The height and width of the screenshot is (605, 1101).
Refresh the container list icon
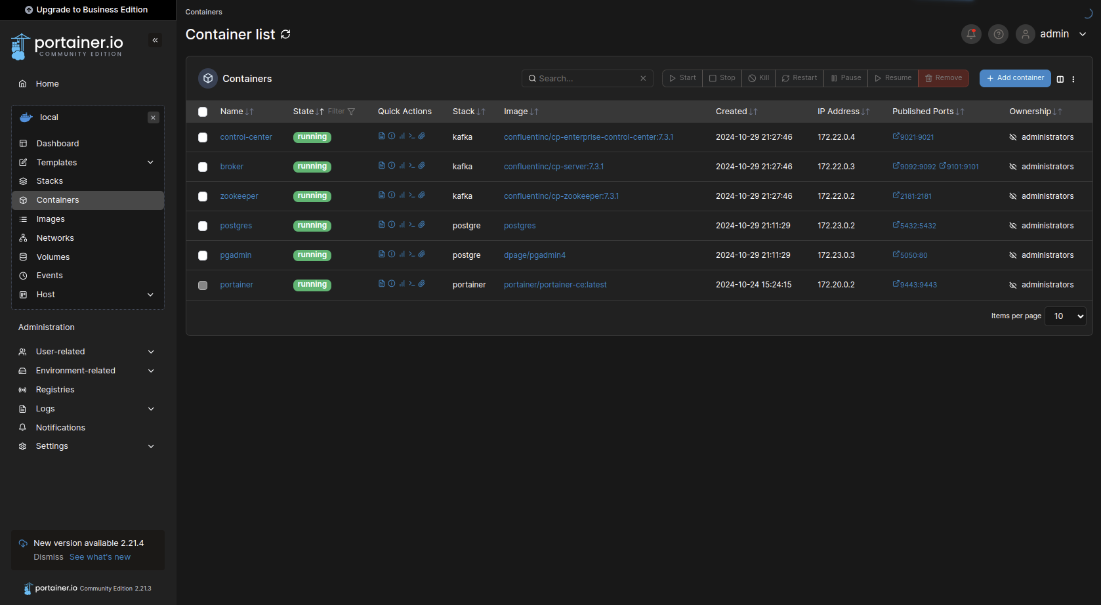click(285, 34)
